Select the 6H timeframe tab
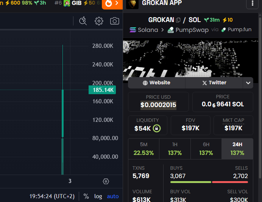 pos(206,149)
